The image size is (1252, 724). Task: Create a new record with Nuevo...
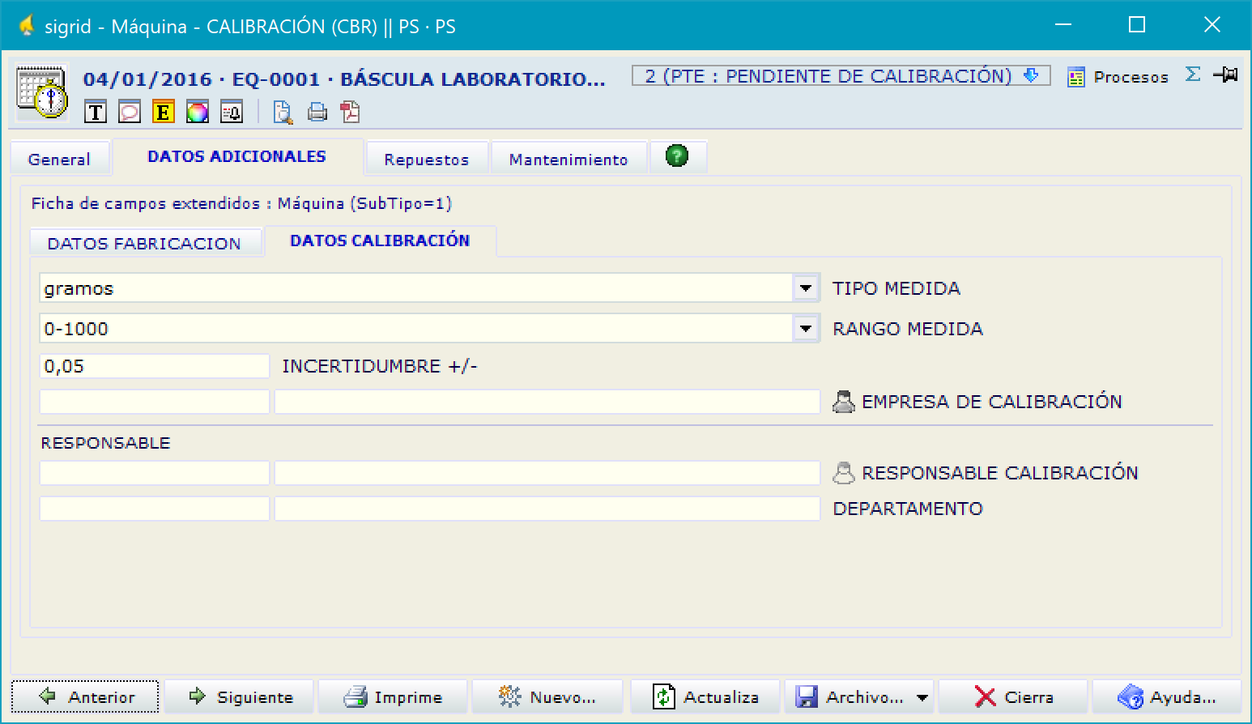(547, 696)
